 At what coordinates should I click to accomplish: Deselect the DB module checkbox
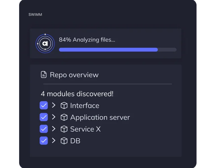(44, 141)
